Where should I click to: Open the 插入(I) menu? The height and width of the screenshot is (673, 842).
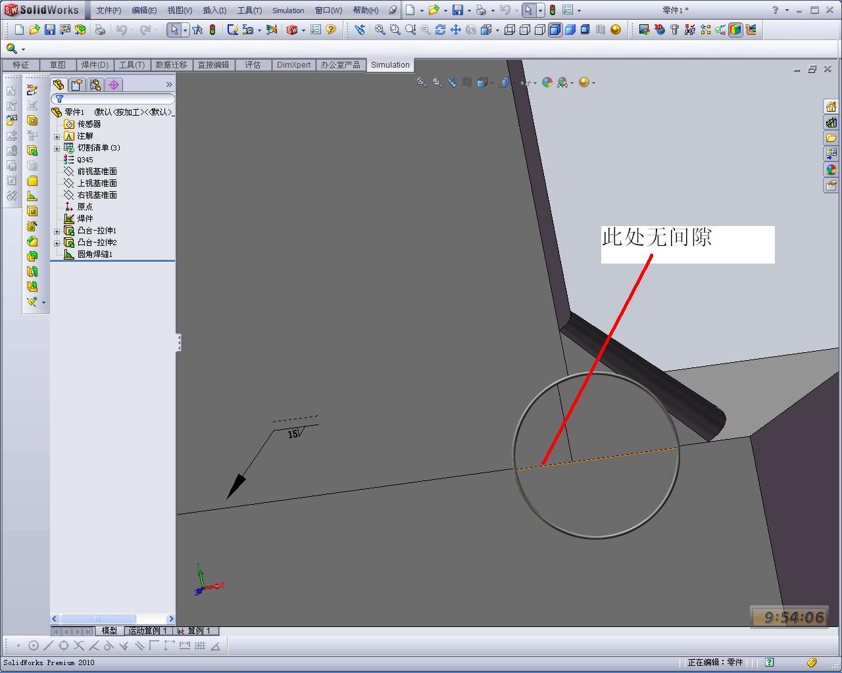click(214, 11)
